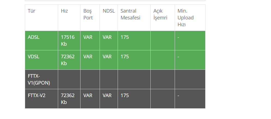Click the VDSL Min. Upload dash cell
The width and height of the screenshot is (271, 119).
(x=190, y=60)
